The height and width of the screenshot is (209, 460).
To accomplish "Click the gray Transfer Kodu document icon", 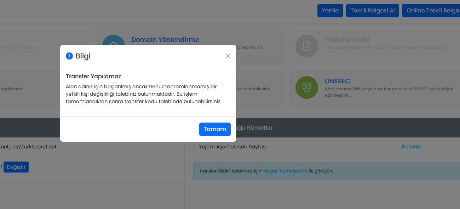I will tap(307, 46).
